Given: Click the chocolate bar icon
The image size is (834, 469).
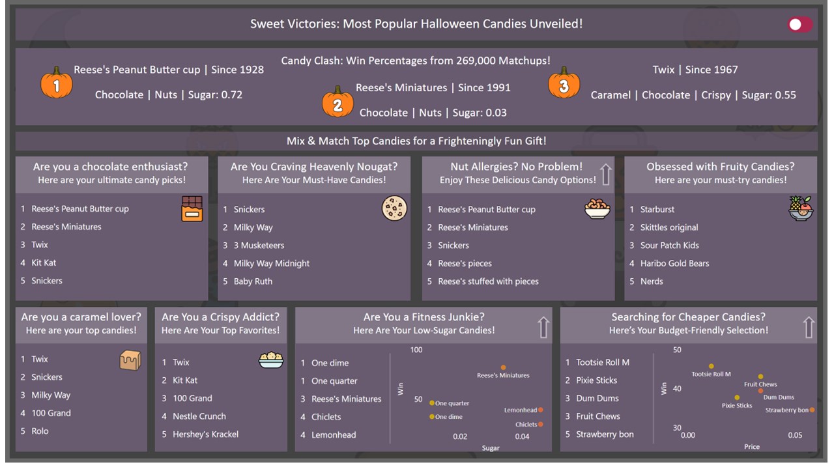Looking at the screenshot, I should (x=192, y=209).
